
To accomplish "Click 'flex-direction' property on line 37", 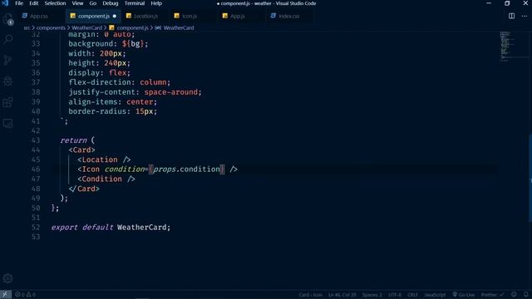I will 100,82.
